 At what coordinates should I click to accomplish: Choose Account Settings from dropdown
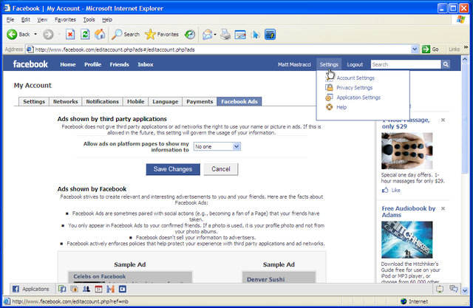[x=355, y=78]
